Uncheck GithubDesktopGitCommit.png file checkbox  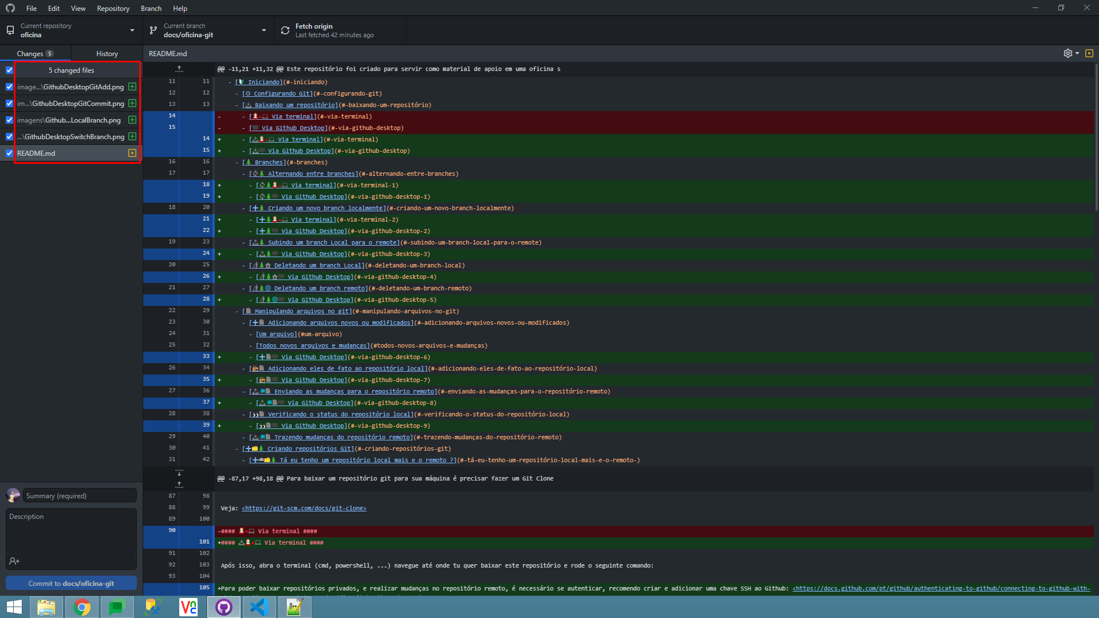9,103
